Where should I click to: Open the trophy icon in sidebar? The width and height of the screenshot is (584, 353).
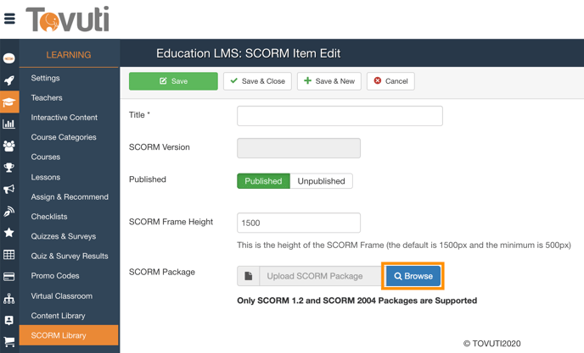click(x=9, y=168)
